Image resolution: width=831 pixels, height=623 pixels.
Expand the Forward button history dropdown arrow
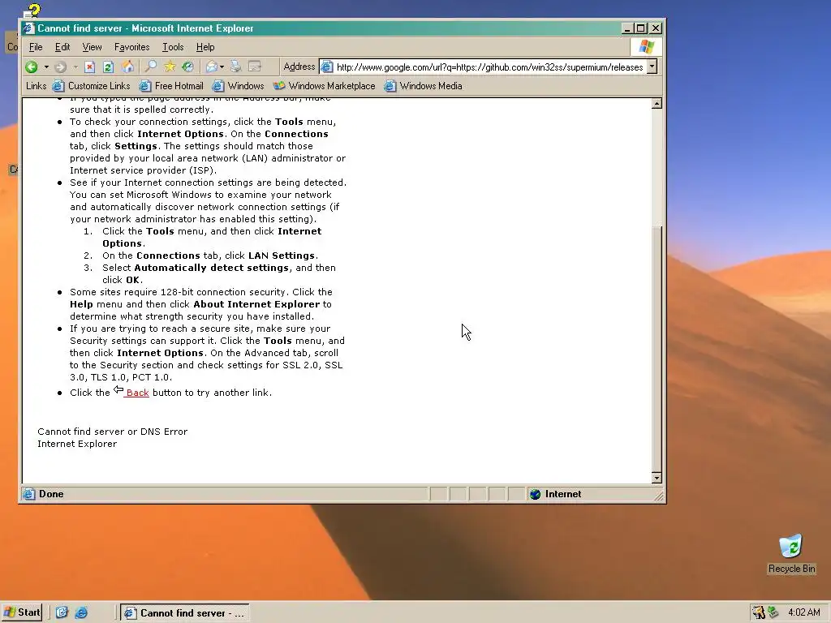(75, 67)
